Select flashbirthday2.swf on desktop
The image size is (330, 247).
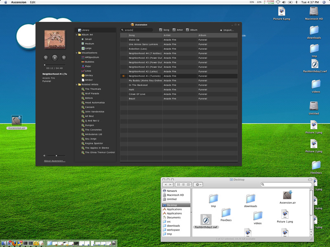[x=315, y=66]
